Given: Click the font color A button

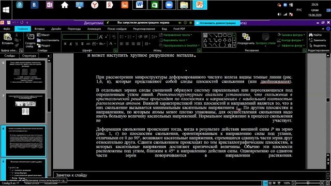Looking at the screenshot, I should (111, 43).
